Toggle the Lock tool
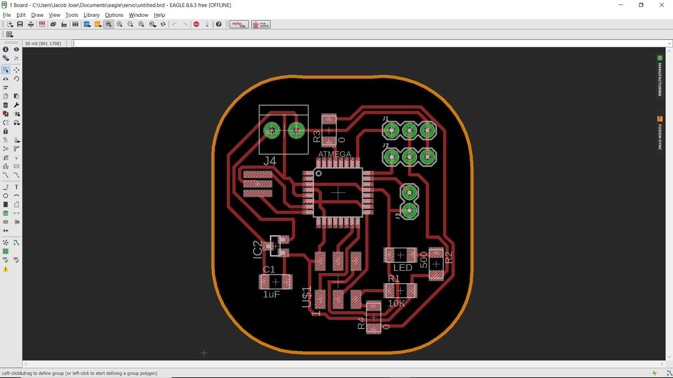 pyautogui.click(x=6, y=131)
